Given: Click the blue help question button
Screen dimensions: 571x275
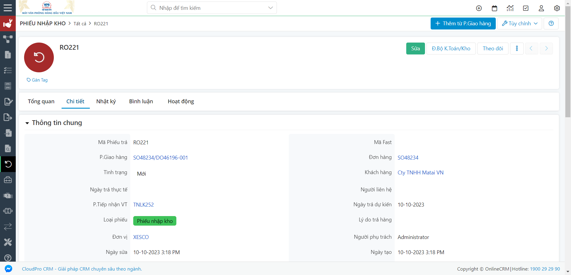Looking at the screenshot, I should (551, 24).
